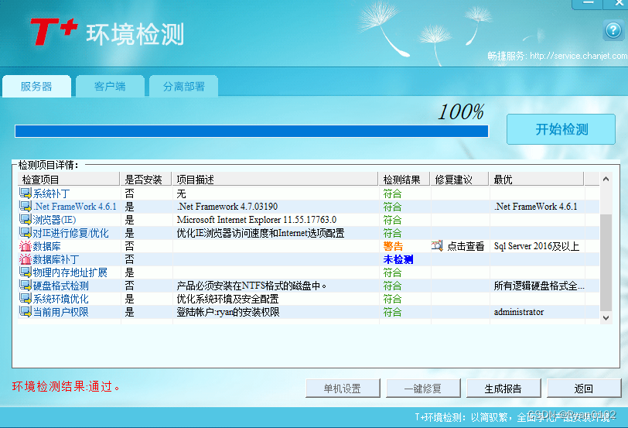
Task: Select the 对IE进行修复/优化 item
Action: point(70,233)
